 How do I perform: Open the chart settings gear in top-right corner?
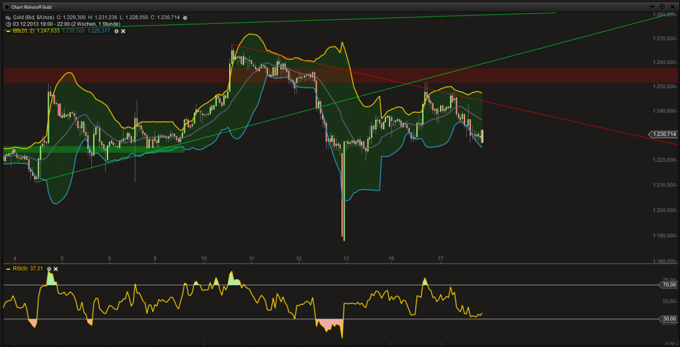[x=662, y=7]
